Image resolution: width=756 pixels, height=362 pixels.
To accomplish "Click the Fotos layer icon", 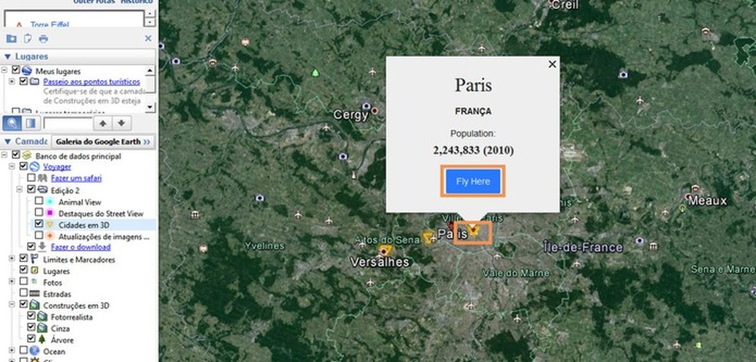I will pos(35,281).
